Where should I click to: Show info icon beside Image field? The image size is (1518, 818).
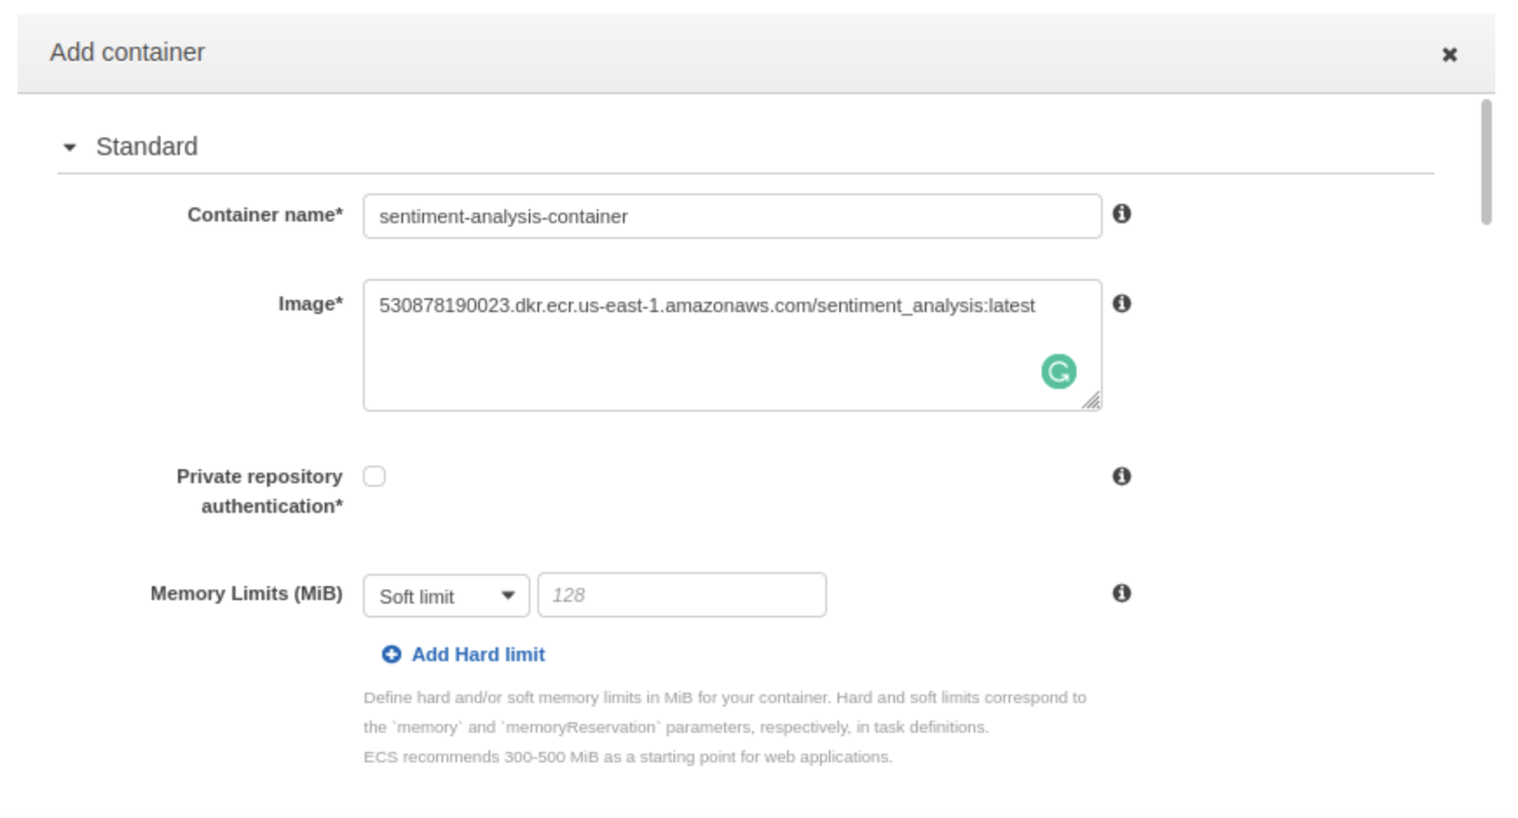[1121, 304]
